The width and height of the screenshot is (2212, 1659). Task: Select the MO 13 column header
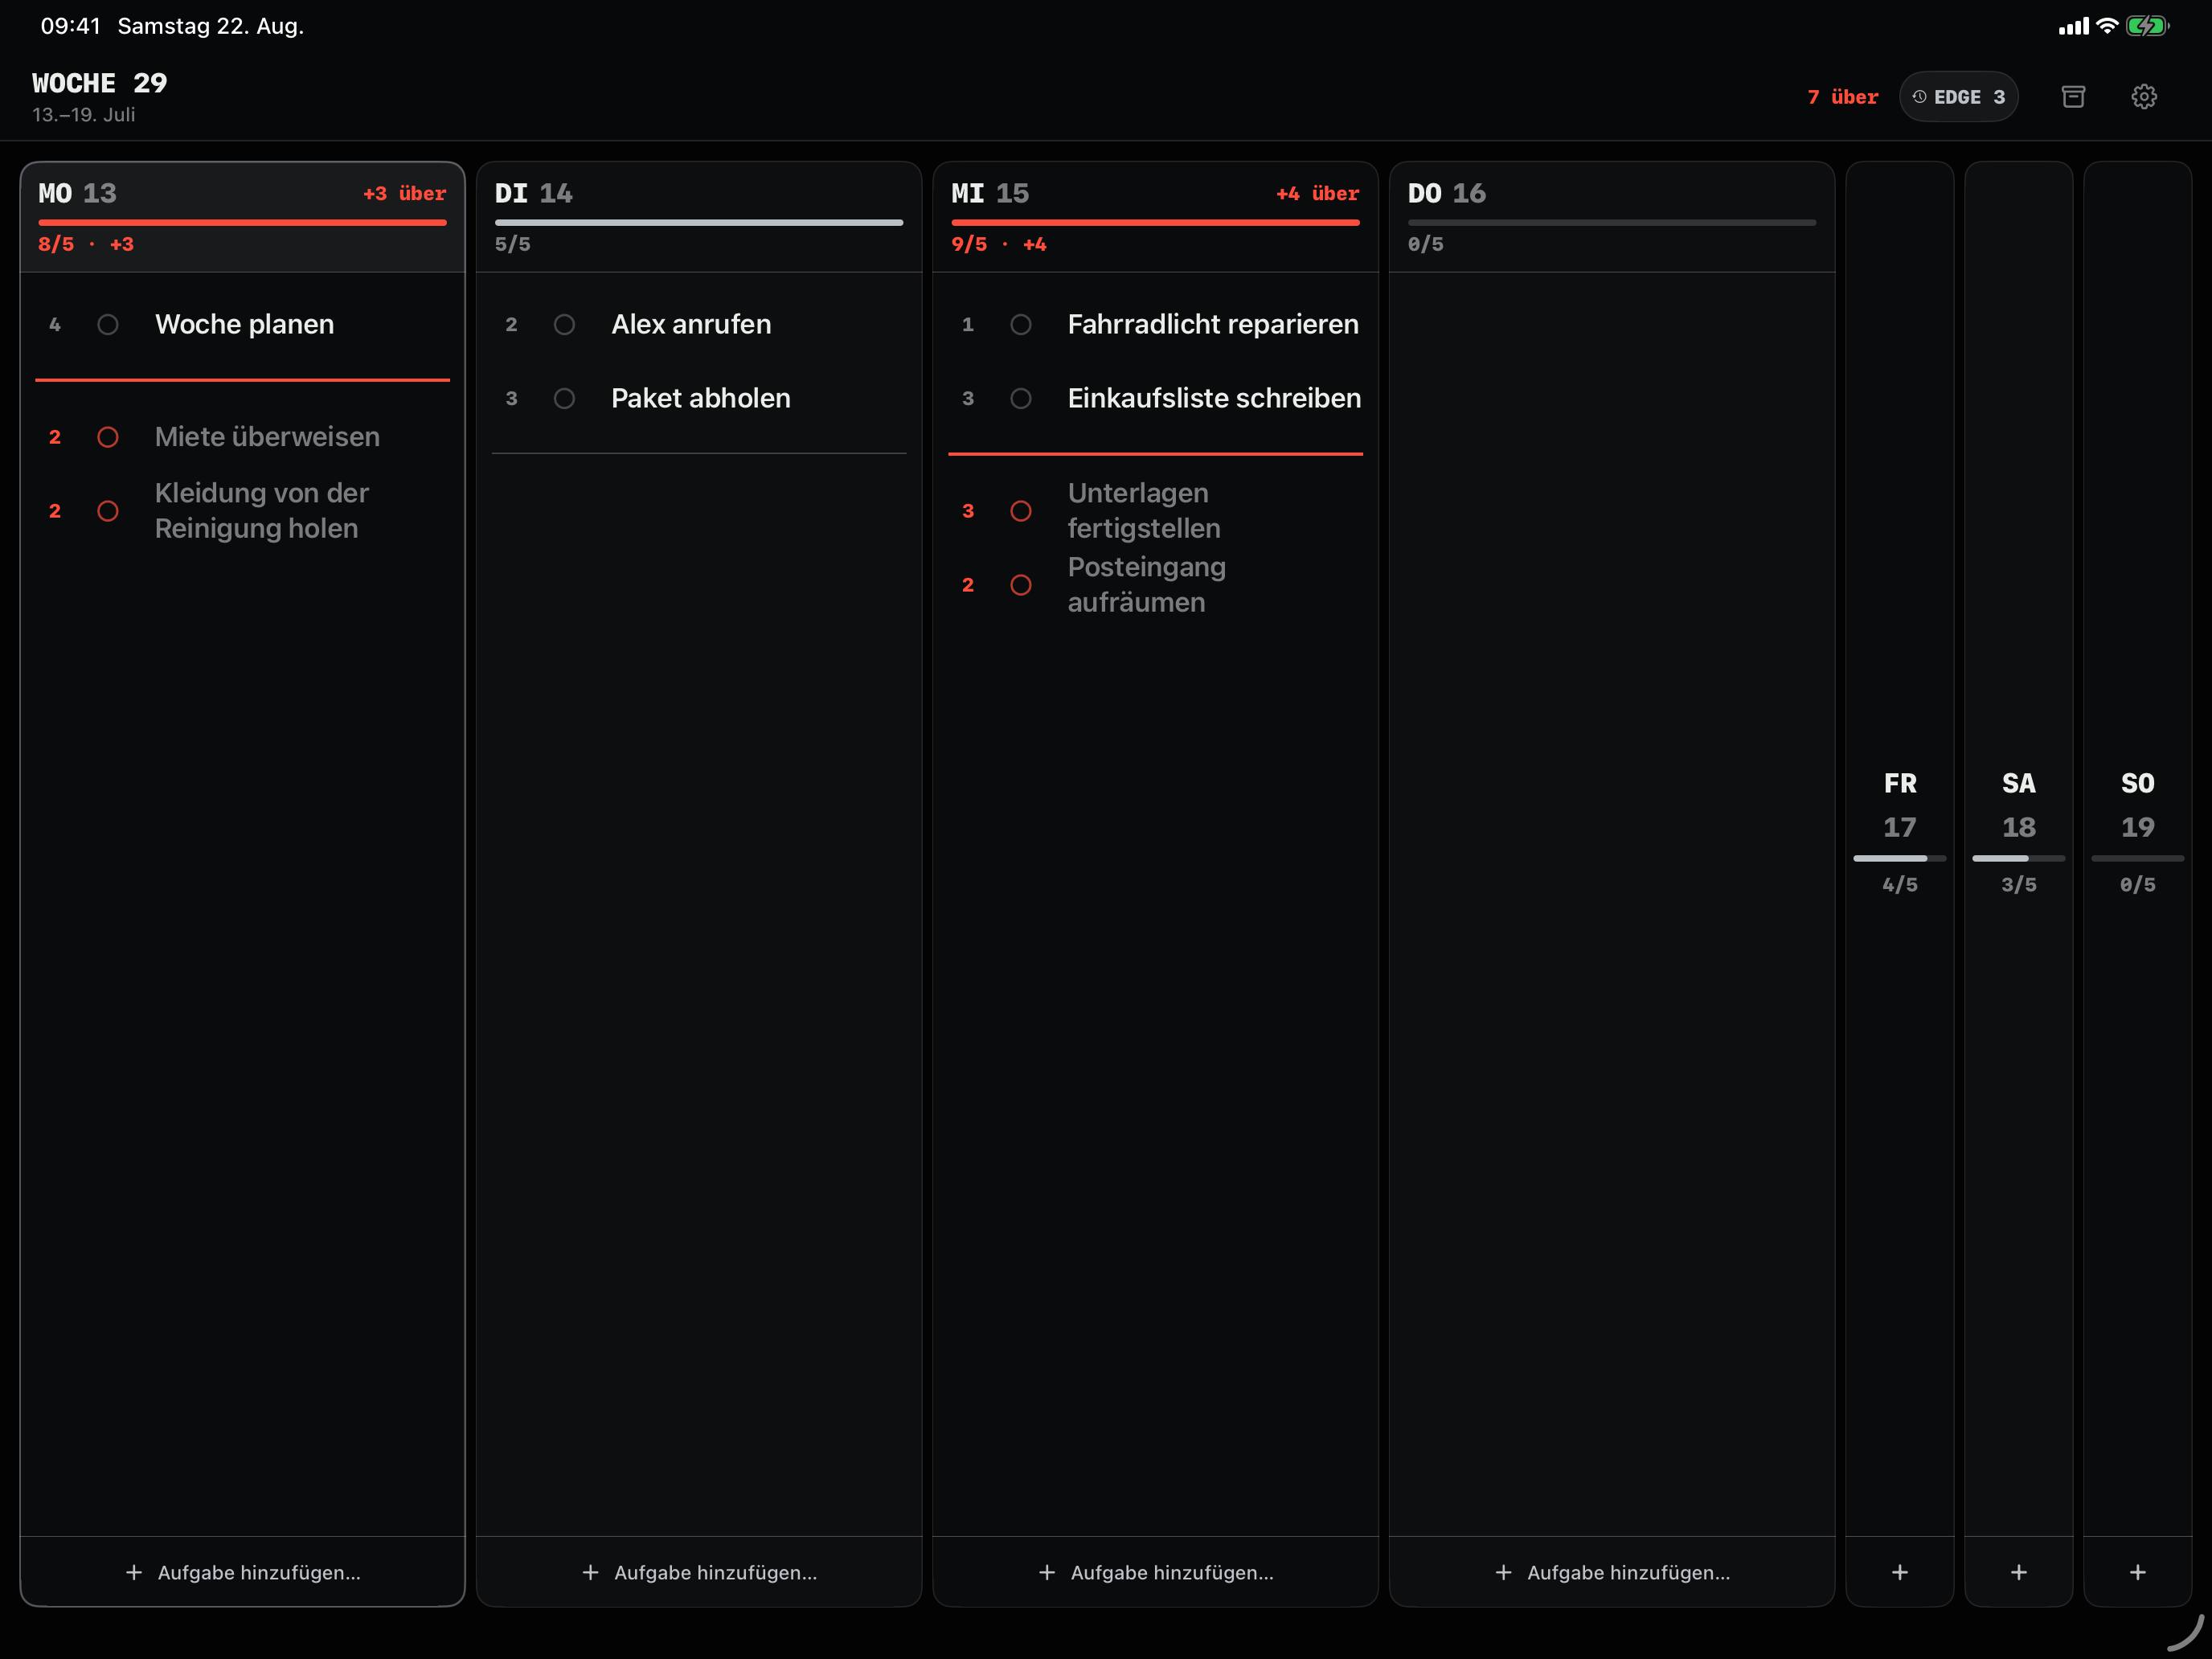242,217
